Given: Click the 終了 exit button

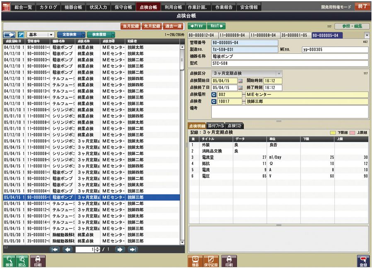Looking at the screenshot, I should (x=363, y=7).
